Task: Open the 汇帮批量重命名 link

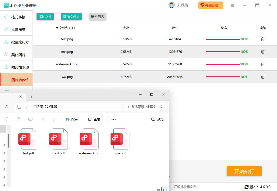Action: 185,187
